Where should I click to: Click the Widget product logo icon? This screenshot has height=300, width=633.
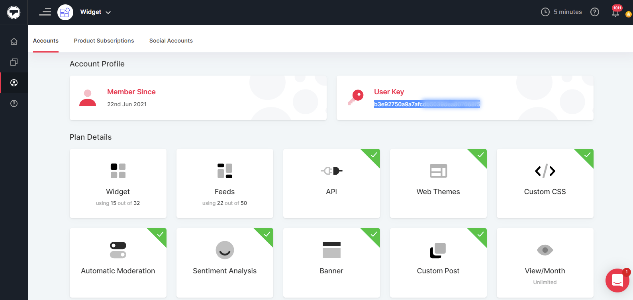click(65, 12)
